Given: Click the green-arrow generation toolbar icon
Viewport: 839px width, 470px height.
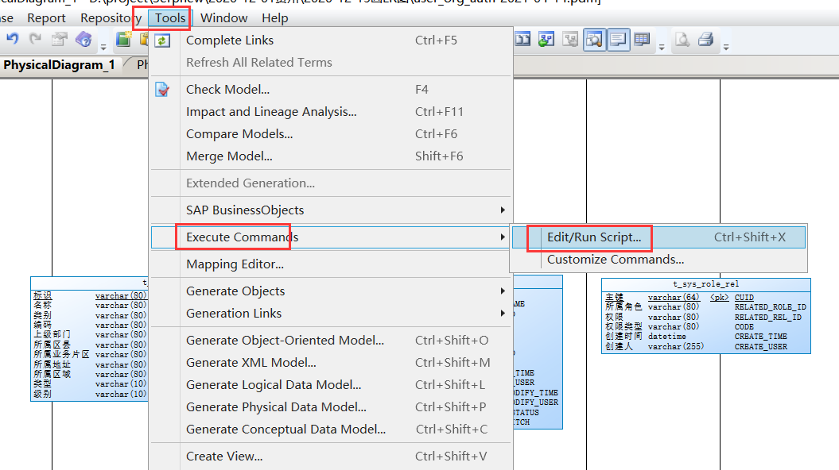Looking at the screenshot, I should tap(546, 40).
